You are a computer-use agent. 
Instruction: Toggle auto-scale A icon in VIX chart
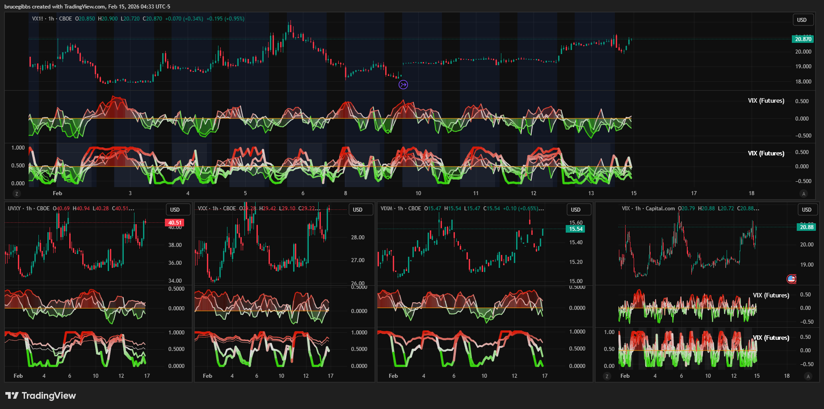tap(808, 376)
